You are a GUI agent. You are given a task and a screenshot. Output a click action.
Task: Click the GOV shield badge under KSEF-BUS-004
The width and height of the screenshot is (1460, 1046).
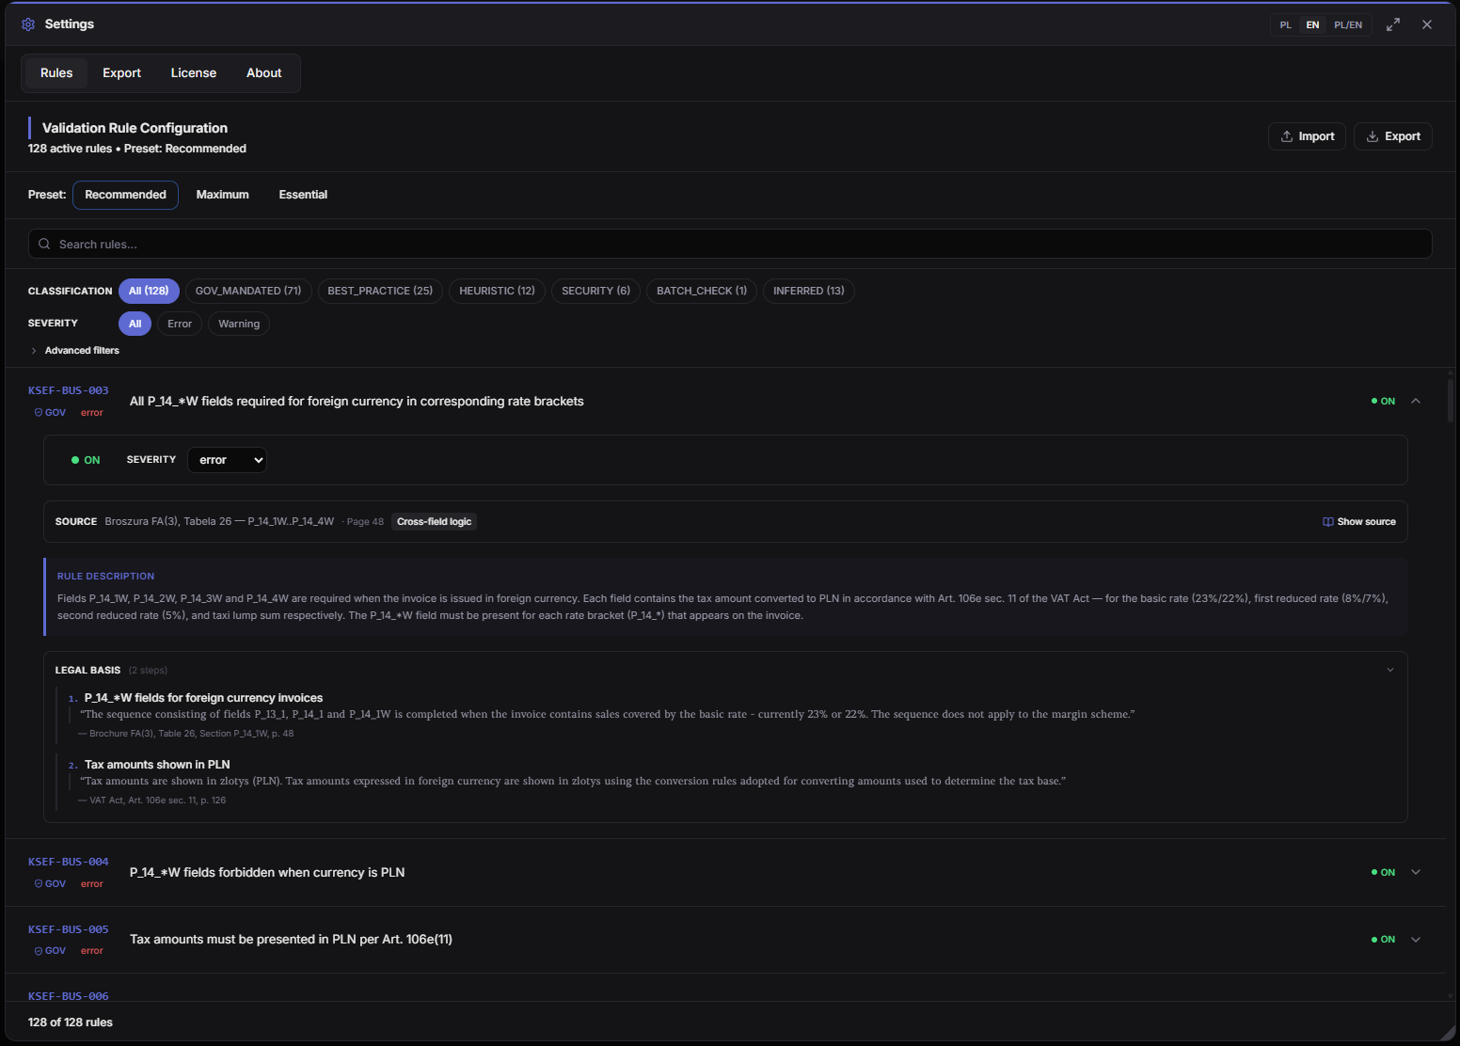(51, 884)
